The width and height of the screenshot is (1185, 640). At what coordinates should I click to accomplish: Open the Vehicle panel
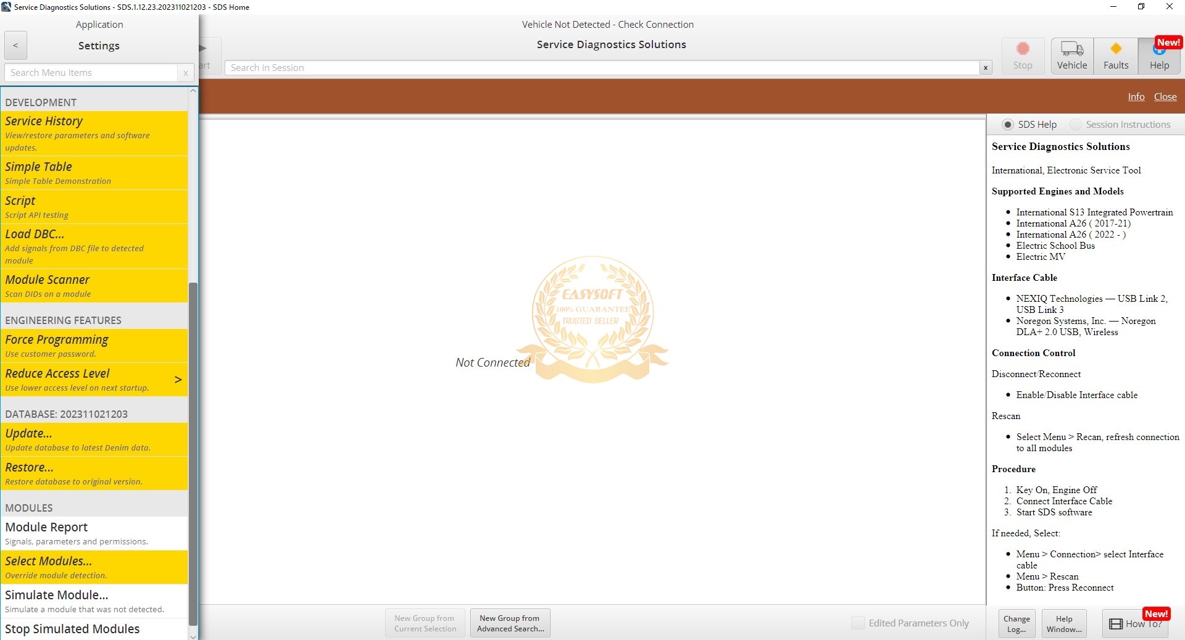[1072, 56]
